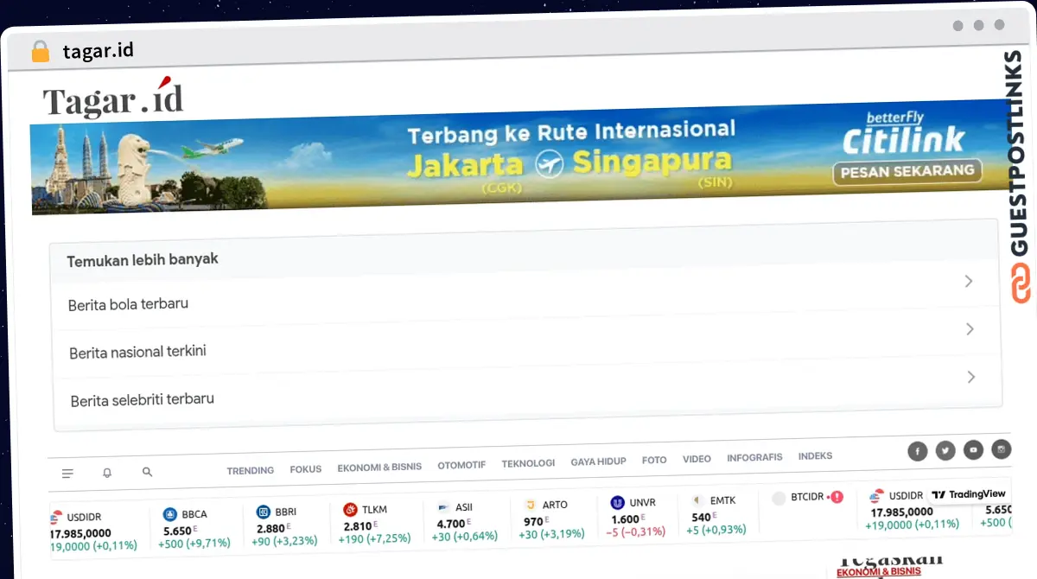The image size is (1037, 579).
Task: Open the GAYA HIDUP menu item
Action: click(598, 461)
